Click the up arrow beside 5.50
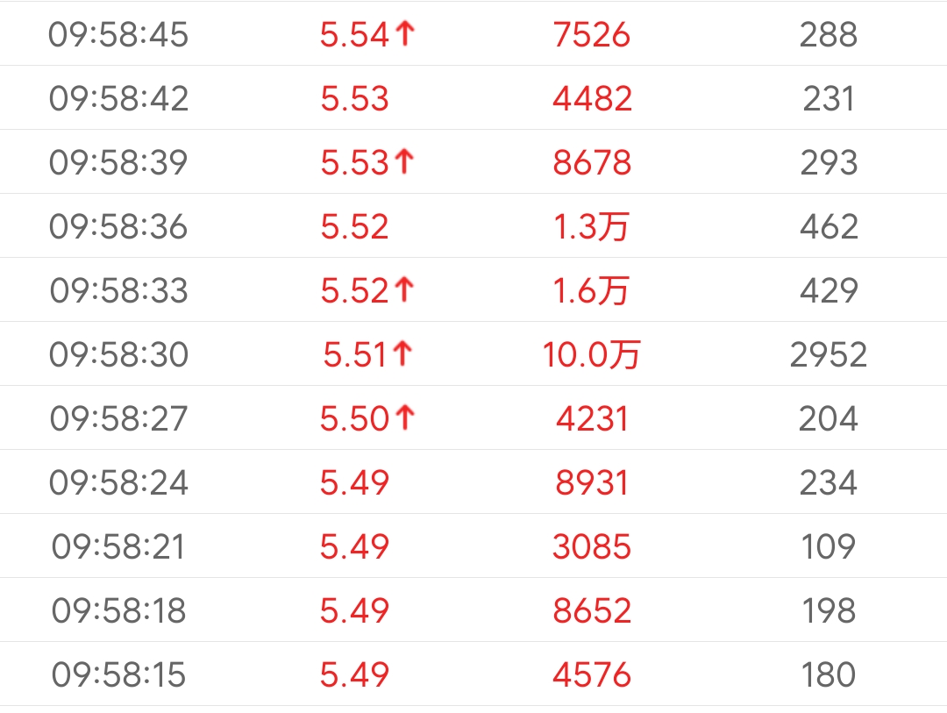947x713 pixels. click(403, 418)
